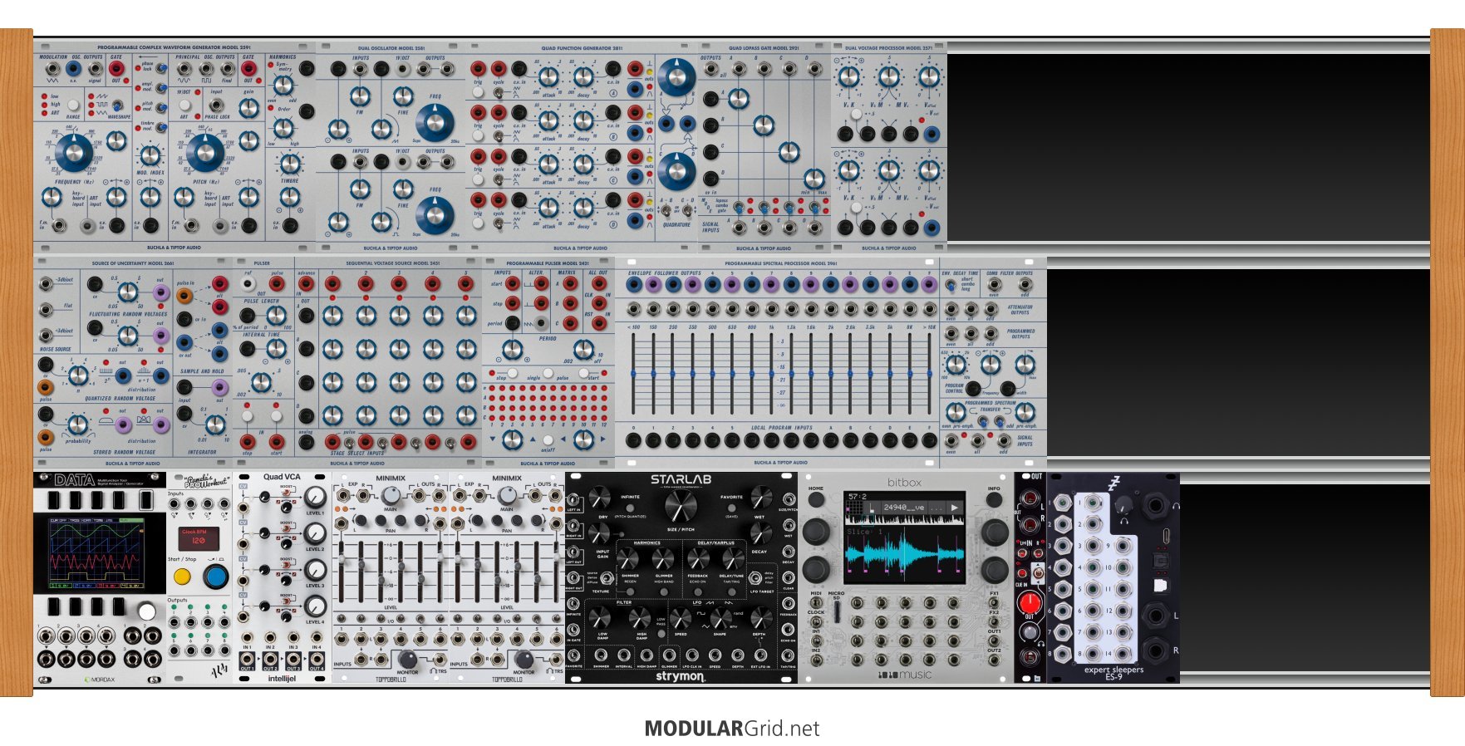Click 259t modulation oscillator red GATE OUT jack
The width and height of the screenshot is (1465, 746).
coord(116,69)
